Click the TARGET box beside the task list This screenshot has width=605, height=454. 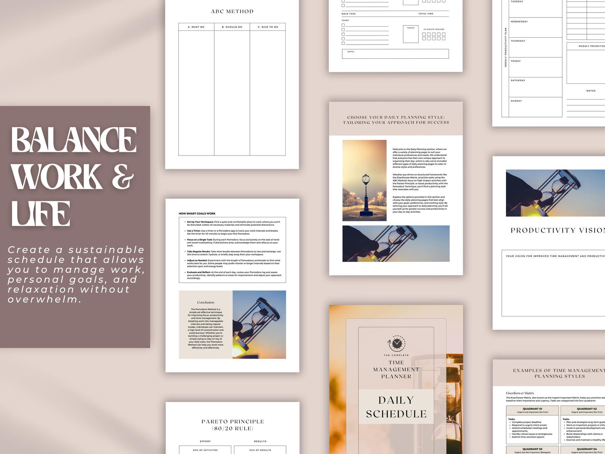[411, 34]
